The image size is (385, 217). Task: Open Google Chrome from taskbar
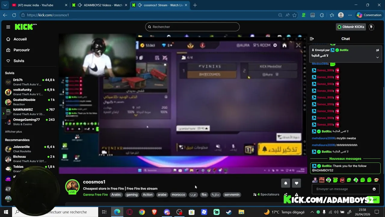(142, 212)
